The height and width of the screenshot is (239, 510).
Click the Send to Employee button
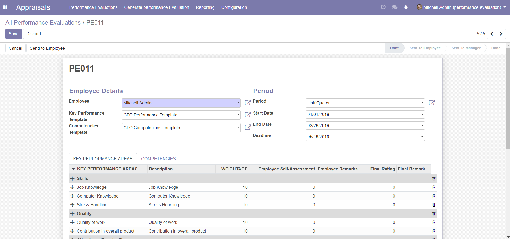point(47,48)
